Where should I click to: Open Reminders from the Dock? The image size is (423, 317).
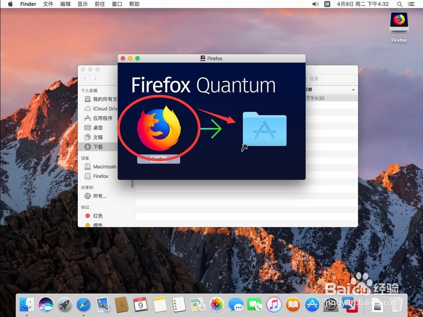[x=179, y=305]
